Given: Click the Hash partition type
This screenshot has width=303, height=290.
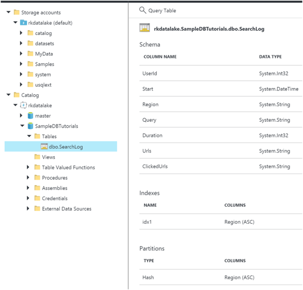Looking at the screenshot, I should 148,277.
